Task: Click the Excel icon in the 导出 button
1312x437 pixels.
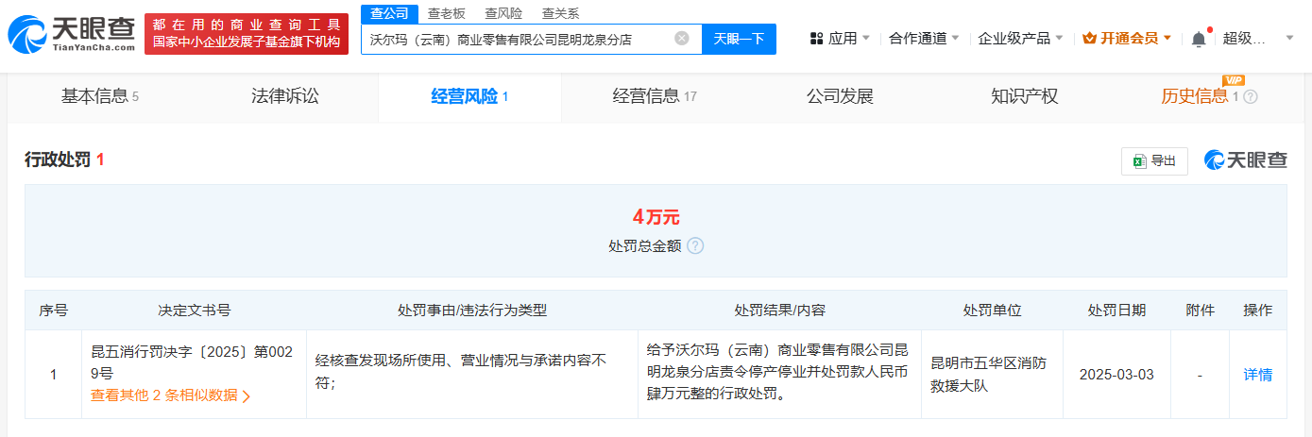Action: coord(1140,161)
